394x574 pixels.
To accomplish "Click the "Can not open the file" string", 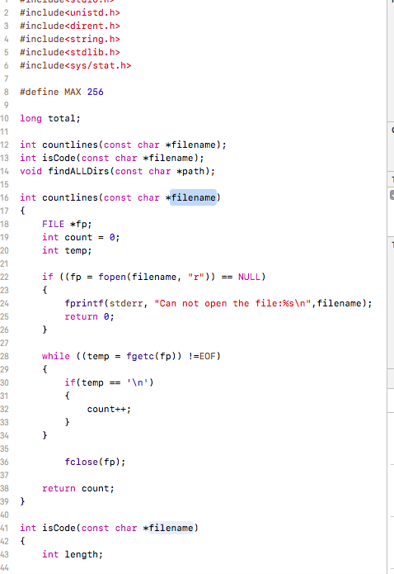I will (x=232, y=303).
